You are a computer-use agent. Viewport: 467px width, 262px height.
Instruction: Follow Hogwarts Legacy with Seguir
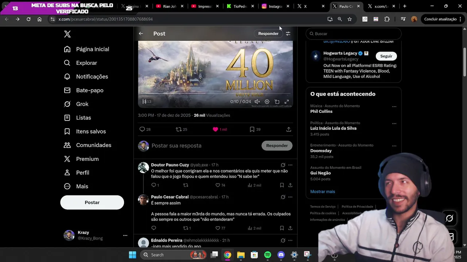pos(386,56)
